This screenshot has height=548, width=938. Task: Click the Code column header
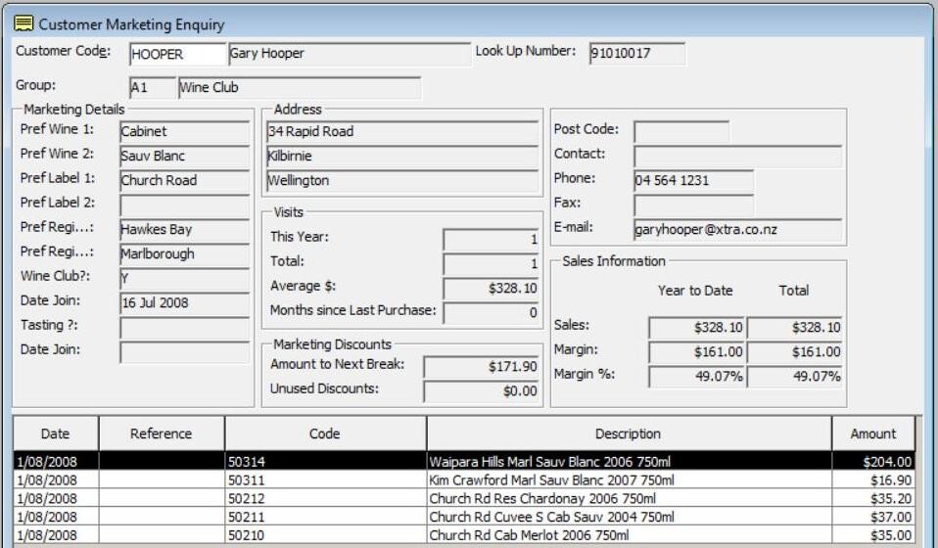[325, 434]
